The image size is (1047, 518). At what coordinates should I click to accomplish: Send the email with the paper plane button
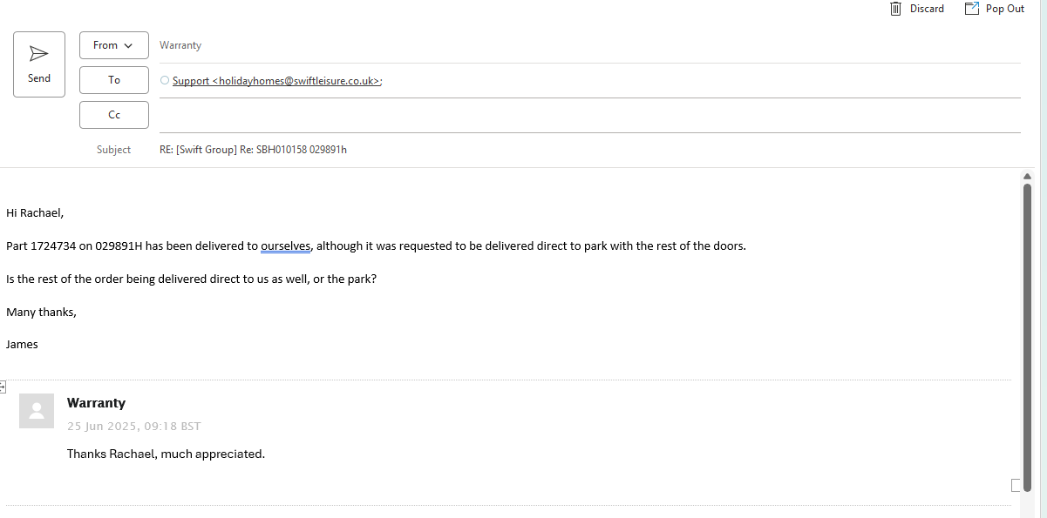[x=39, y=64]
